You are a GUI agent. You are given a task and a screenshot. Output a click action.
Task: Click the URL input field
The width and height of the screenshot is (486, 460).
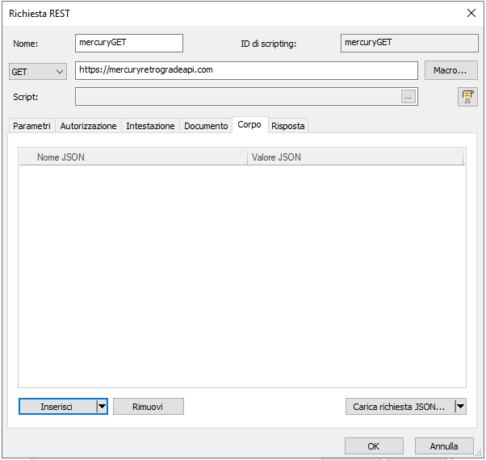click(246, 70)
